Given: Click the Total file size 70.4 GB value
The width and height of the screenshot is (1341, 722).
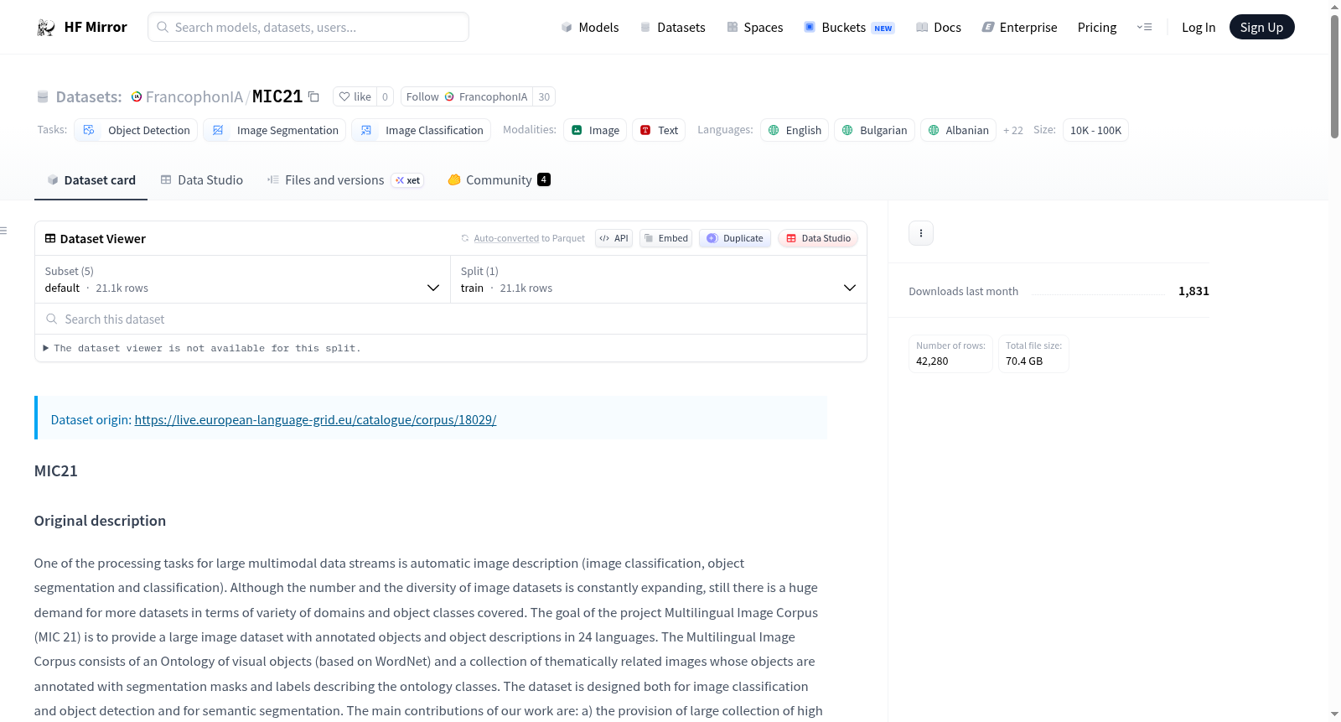Looking at the screenshot, I should click(x=1024, y=361).
